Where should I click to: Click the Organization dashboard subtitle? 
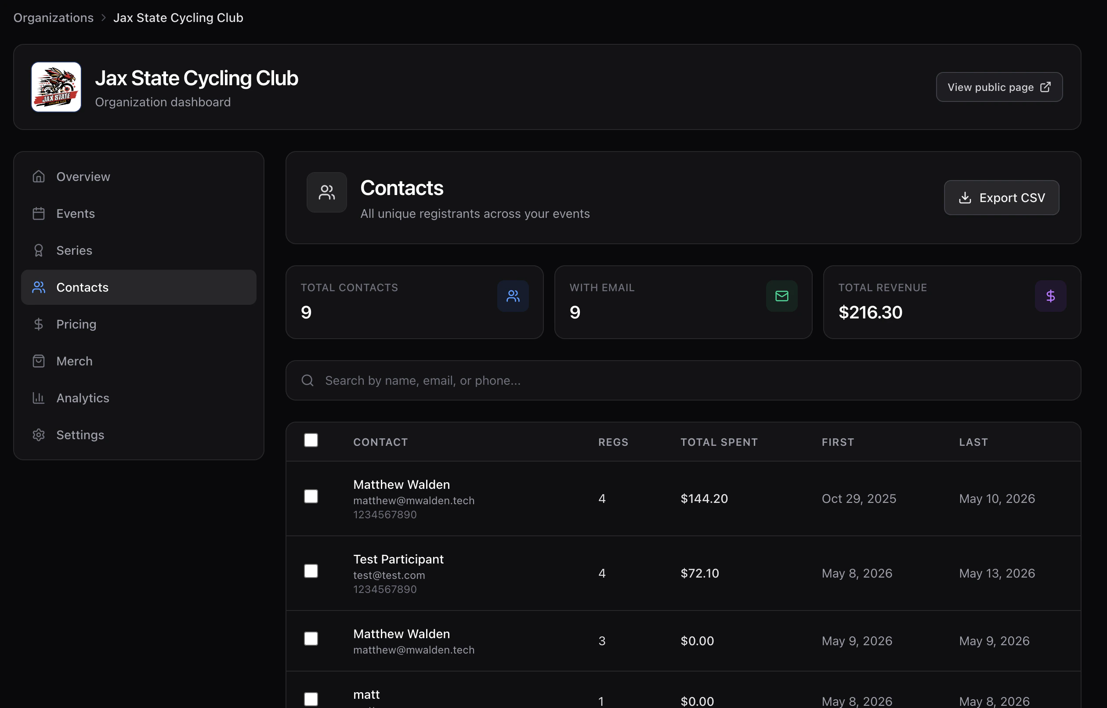pos(163,102)
